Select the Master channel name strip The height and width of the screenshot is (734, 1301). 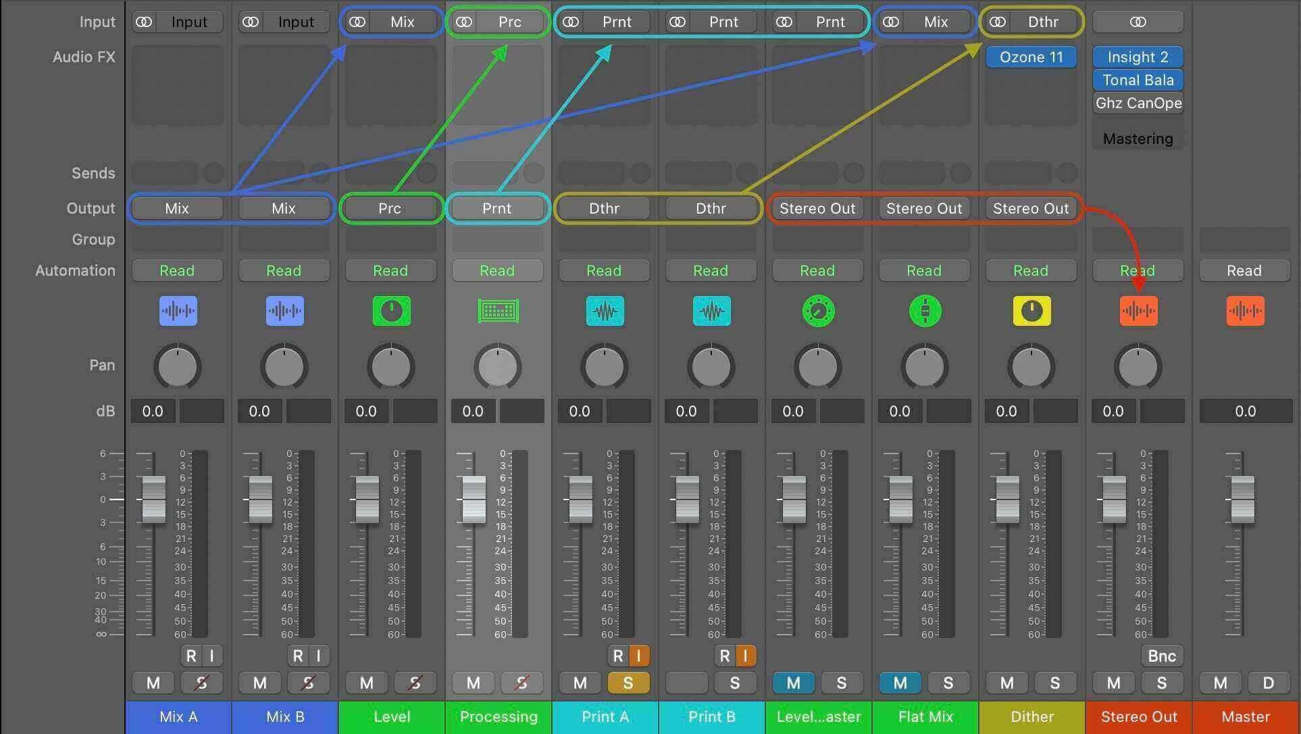(x=1246, y=717)
